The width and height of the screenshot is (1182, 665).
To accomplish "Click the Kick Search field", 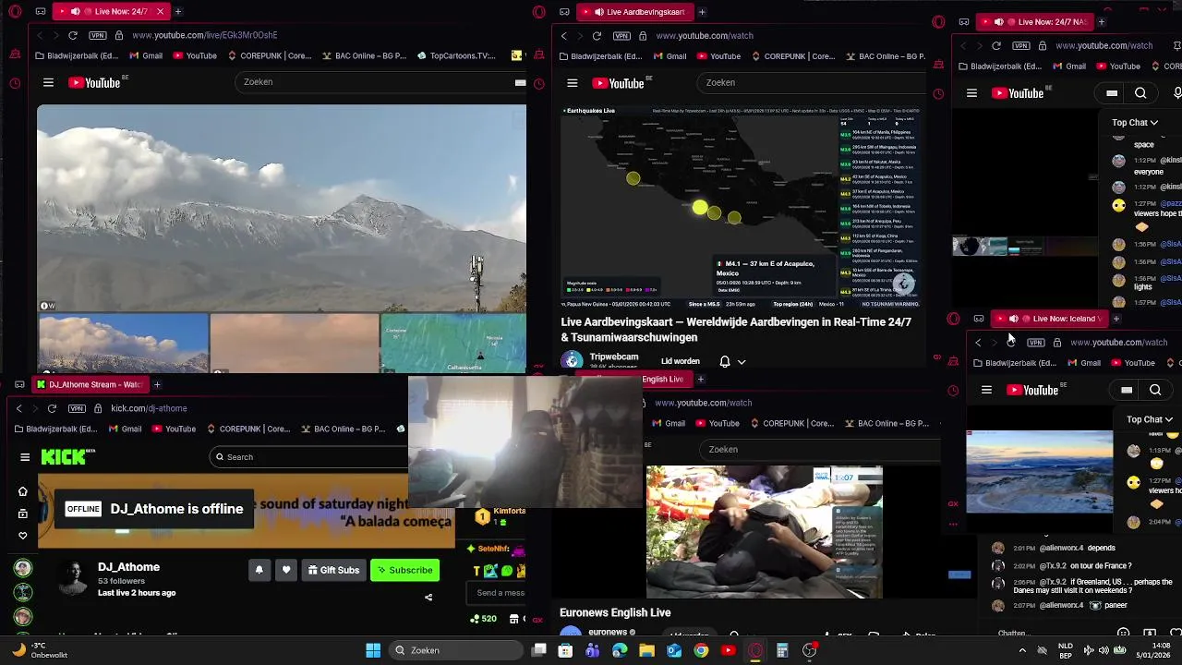I will (309, 457).
